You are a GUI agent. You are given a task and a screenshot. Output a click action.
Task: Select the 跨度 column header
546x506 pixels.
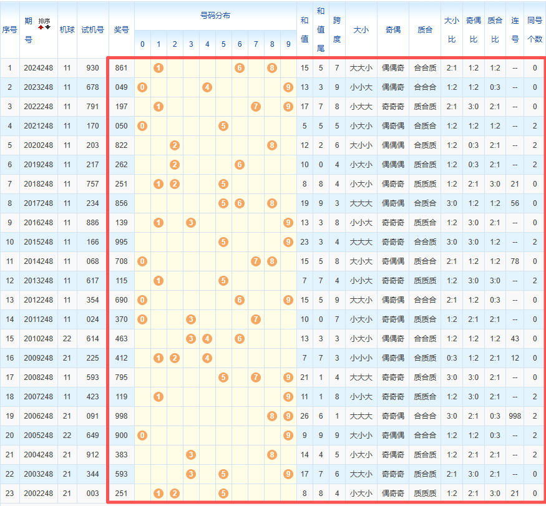(x=337, y=29)
